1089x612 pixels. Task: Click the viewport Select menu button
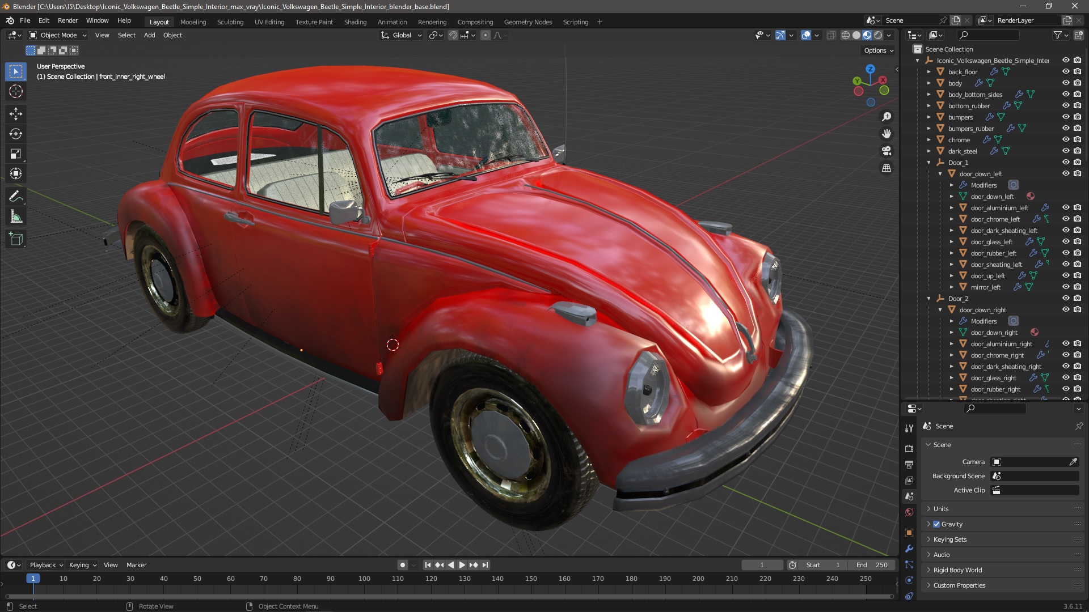[126, 35]
